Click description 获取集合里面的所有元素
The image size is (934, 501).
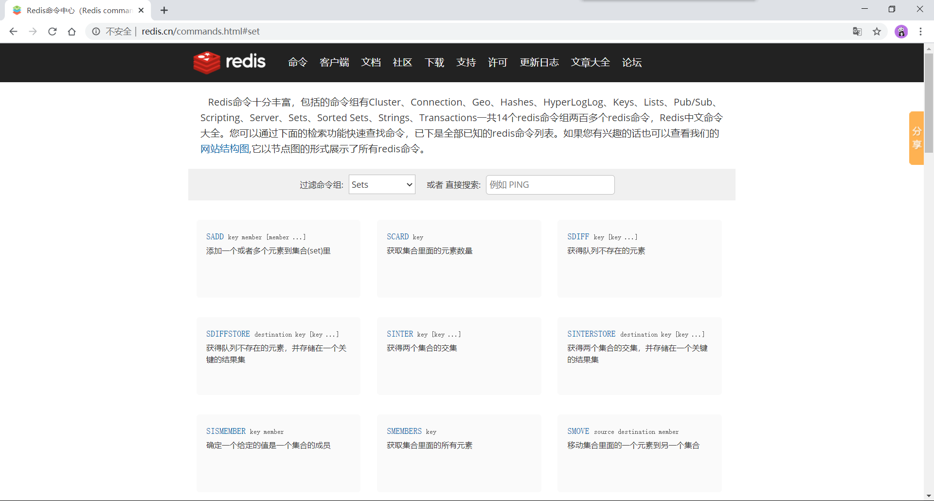430,446
